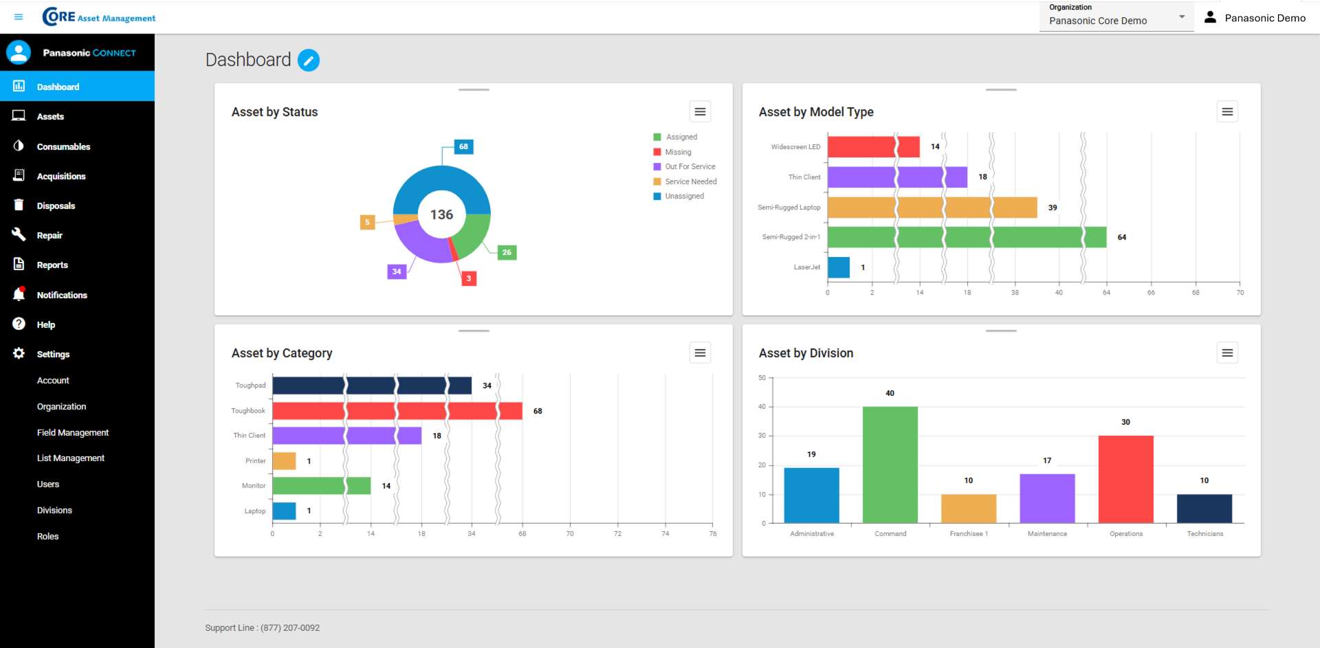Screen dimensions: 1320x648
Task: Click the Notifications bell icon
Action: point(19,294)
